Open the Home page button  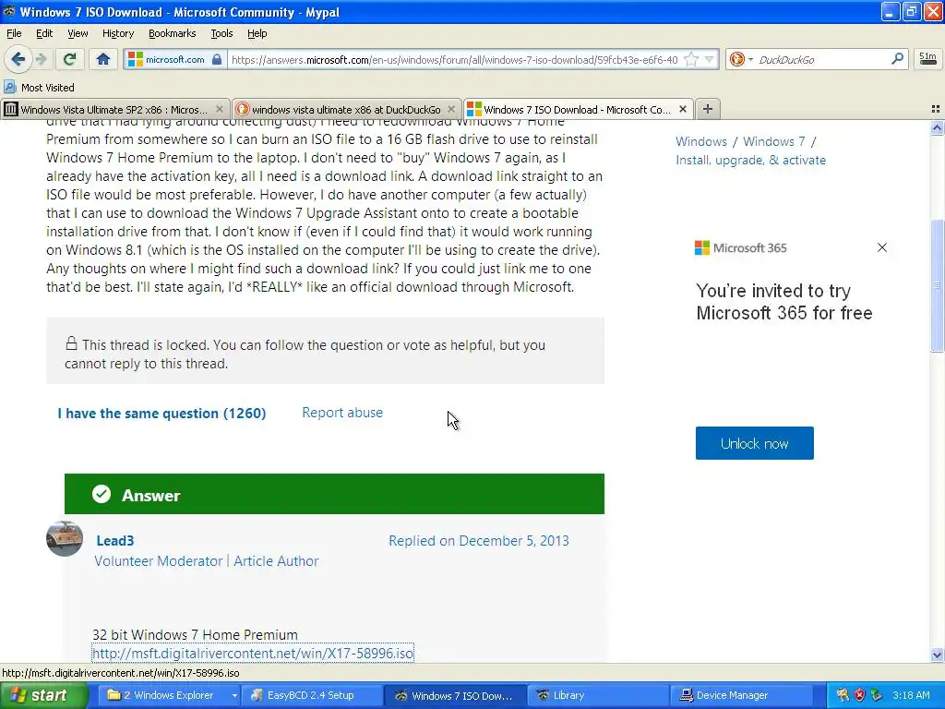coord(103,59)
